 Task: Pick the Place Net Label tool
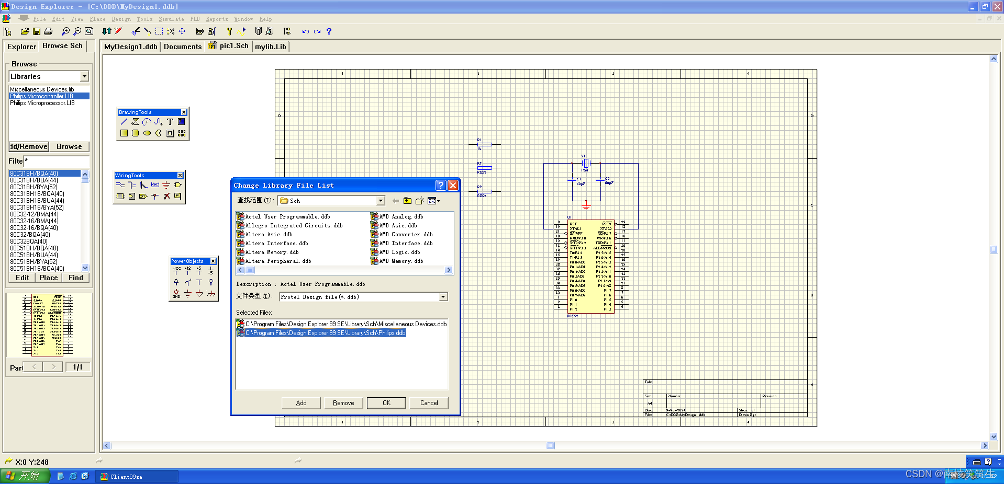(x=155, y=185)
